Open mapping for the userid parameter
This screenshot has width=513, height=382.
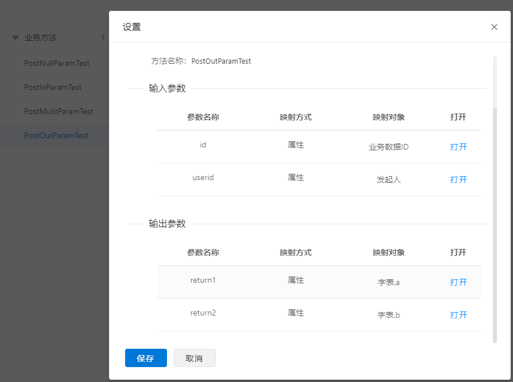tap(458, 180)
